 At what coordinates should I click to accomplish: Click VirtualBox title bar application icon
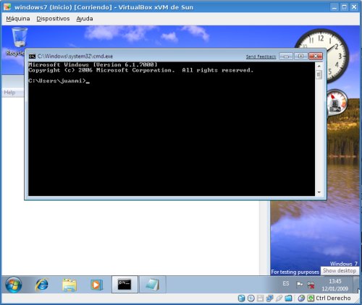[x=7, y=7]
